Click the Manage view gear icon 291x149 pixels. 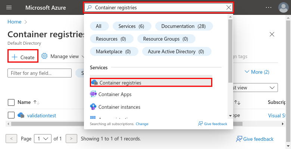click(x=44, y=57)
